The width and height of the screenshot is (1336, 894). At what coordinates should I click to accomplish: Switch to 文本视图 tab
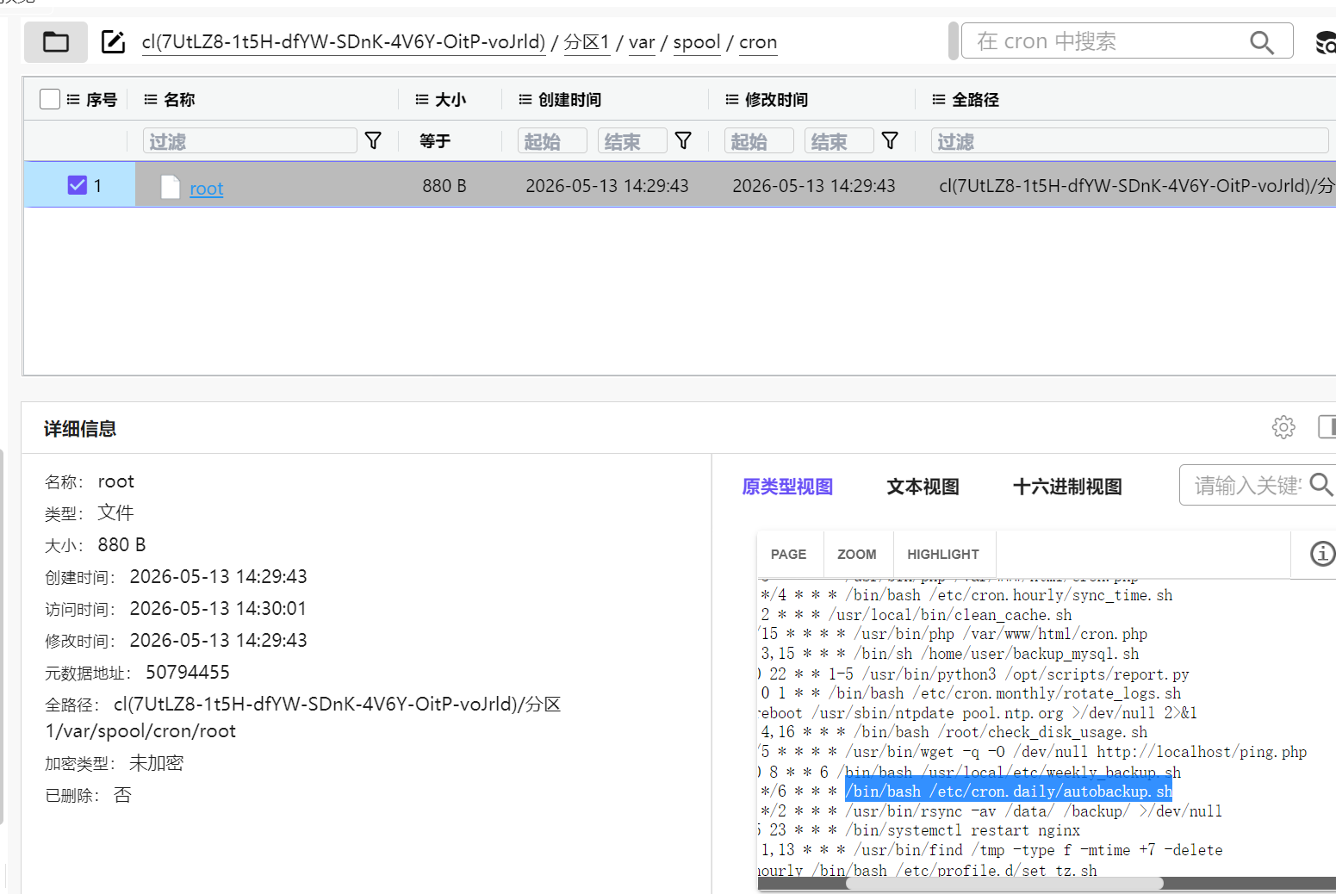pyautogui.click(x=923, y=487)
